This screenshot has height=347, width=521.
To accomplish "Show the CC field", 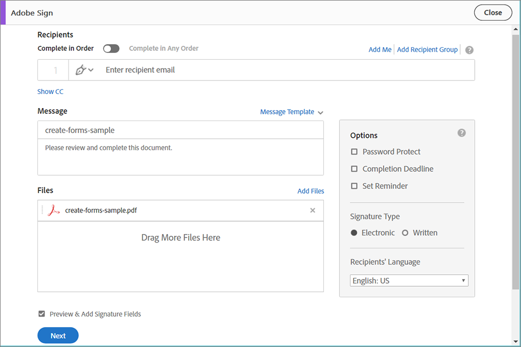I will pyautogui.click(x=50, y=91).
